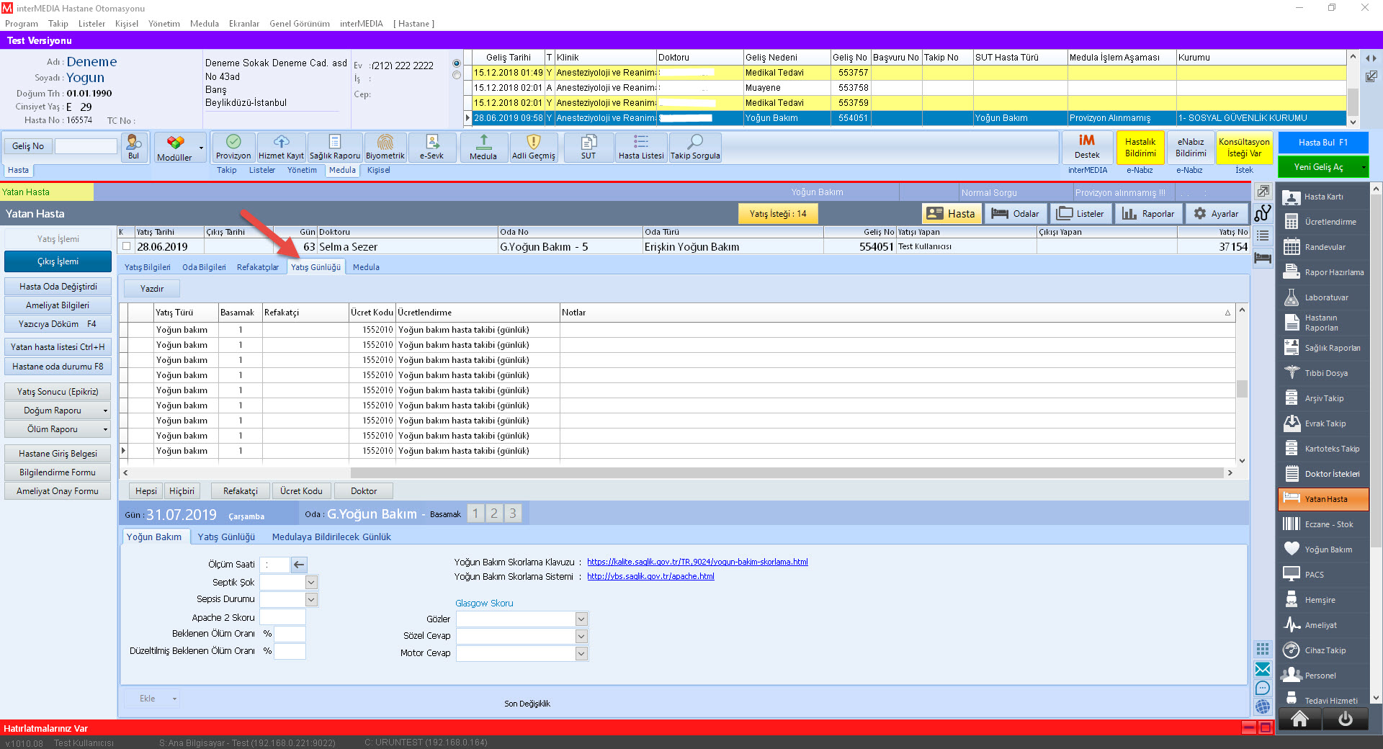The image size is (1383, 749).
Task: Expand the Doğum Raporu dropdown arrow
Action: coord(105,411)
